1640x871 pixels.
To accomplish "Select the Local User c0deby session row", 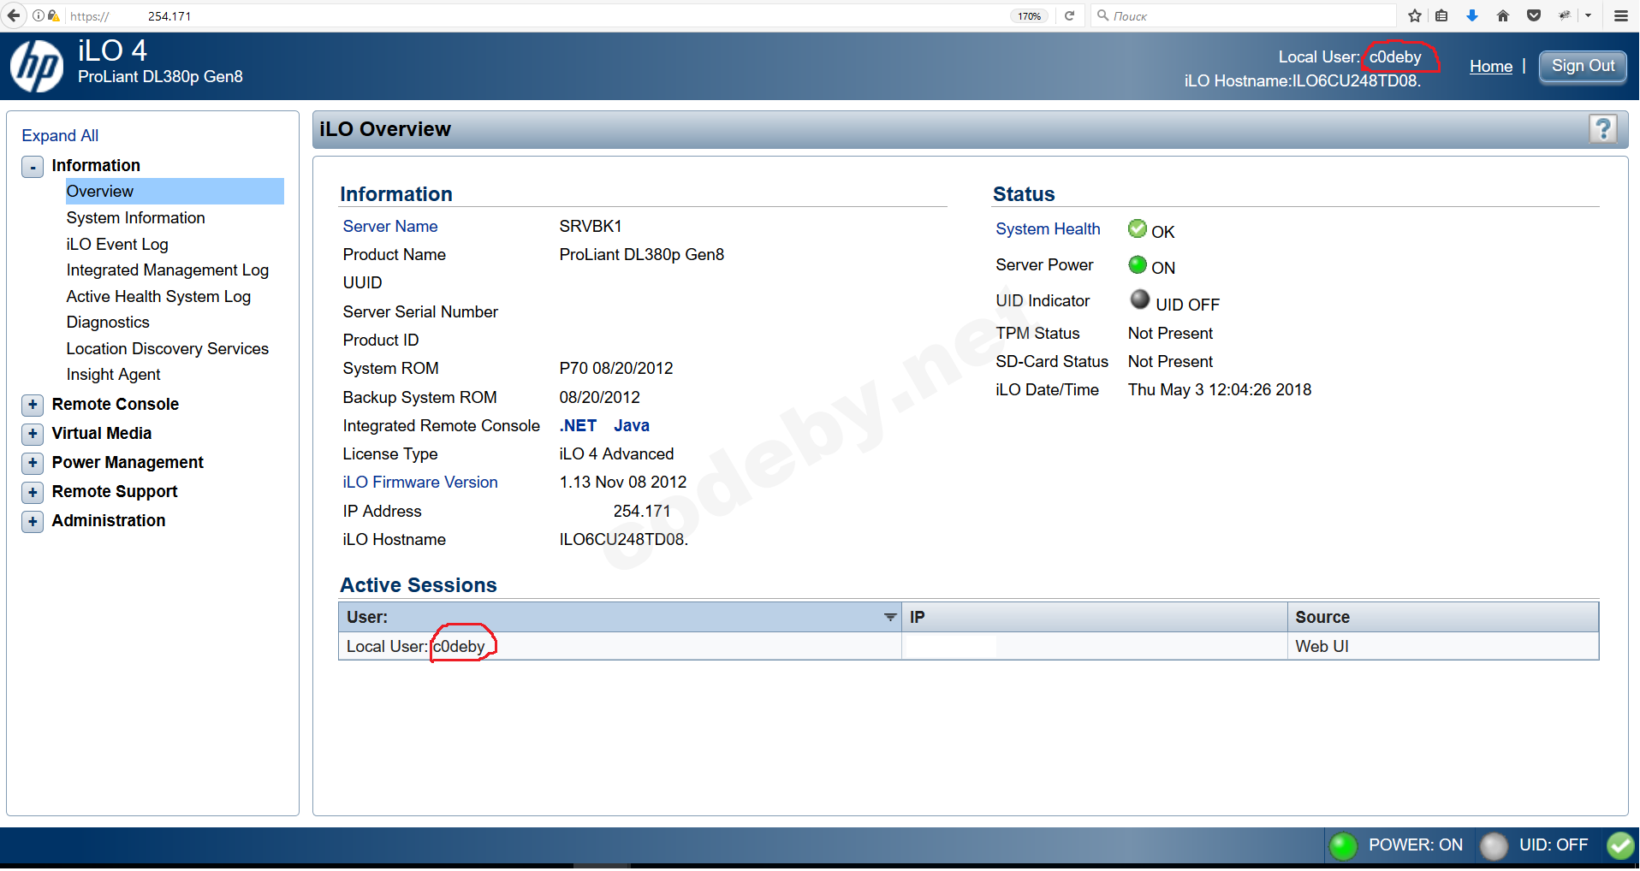I will click(969, 646).
